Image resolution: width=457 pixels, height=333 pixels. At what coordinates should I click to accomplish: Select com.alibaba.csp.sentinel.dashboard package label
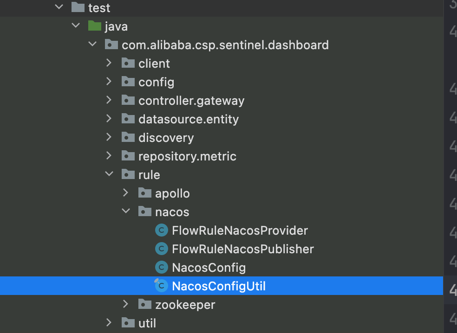[225, 45]
